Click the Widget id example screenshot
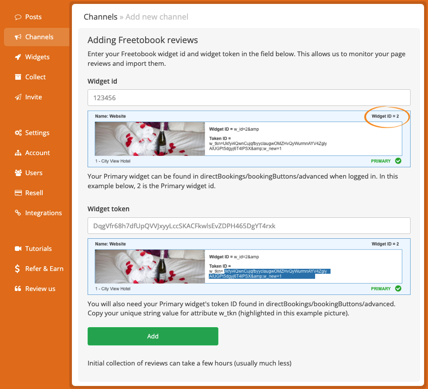Viewport: 428px width, 389px height. click(x=249, y=139)
